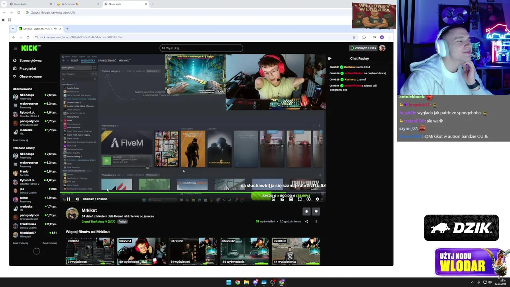The height and width of the screenshot is (287, 510).
Task: Collapse recommended list with Pokaż mniej
Action: click(x=49, y=243)
